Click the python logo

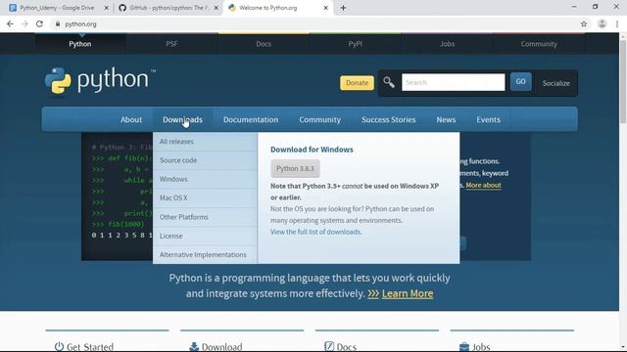point(100,81)
